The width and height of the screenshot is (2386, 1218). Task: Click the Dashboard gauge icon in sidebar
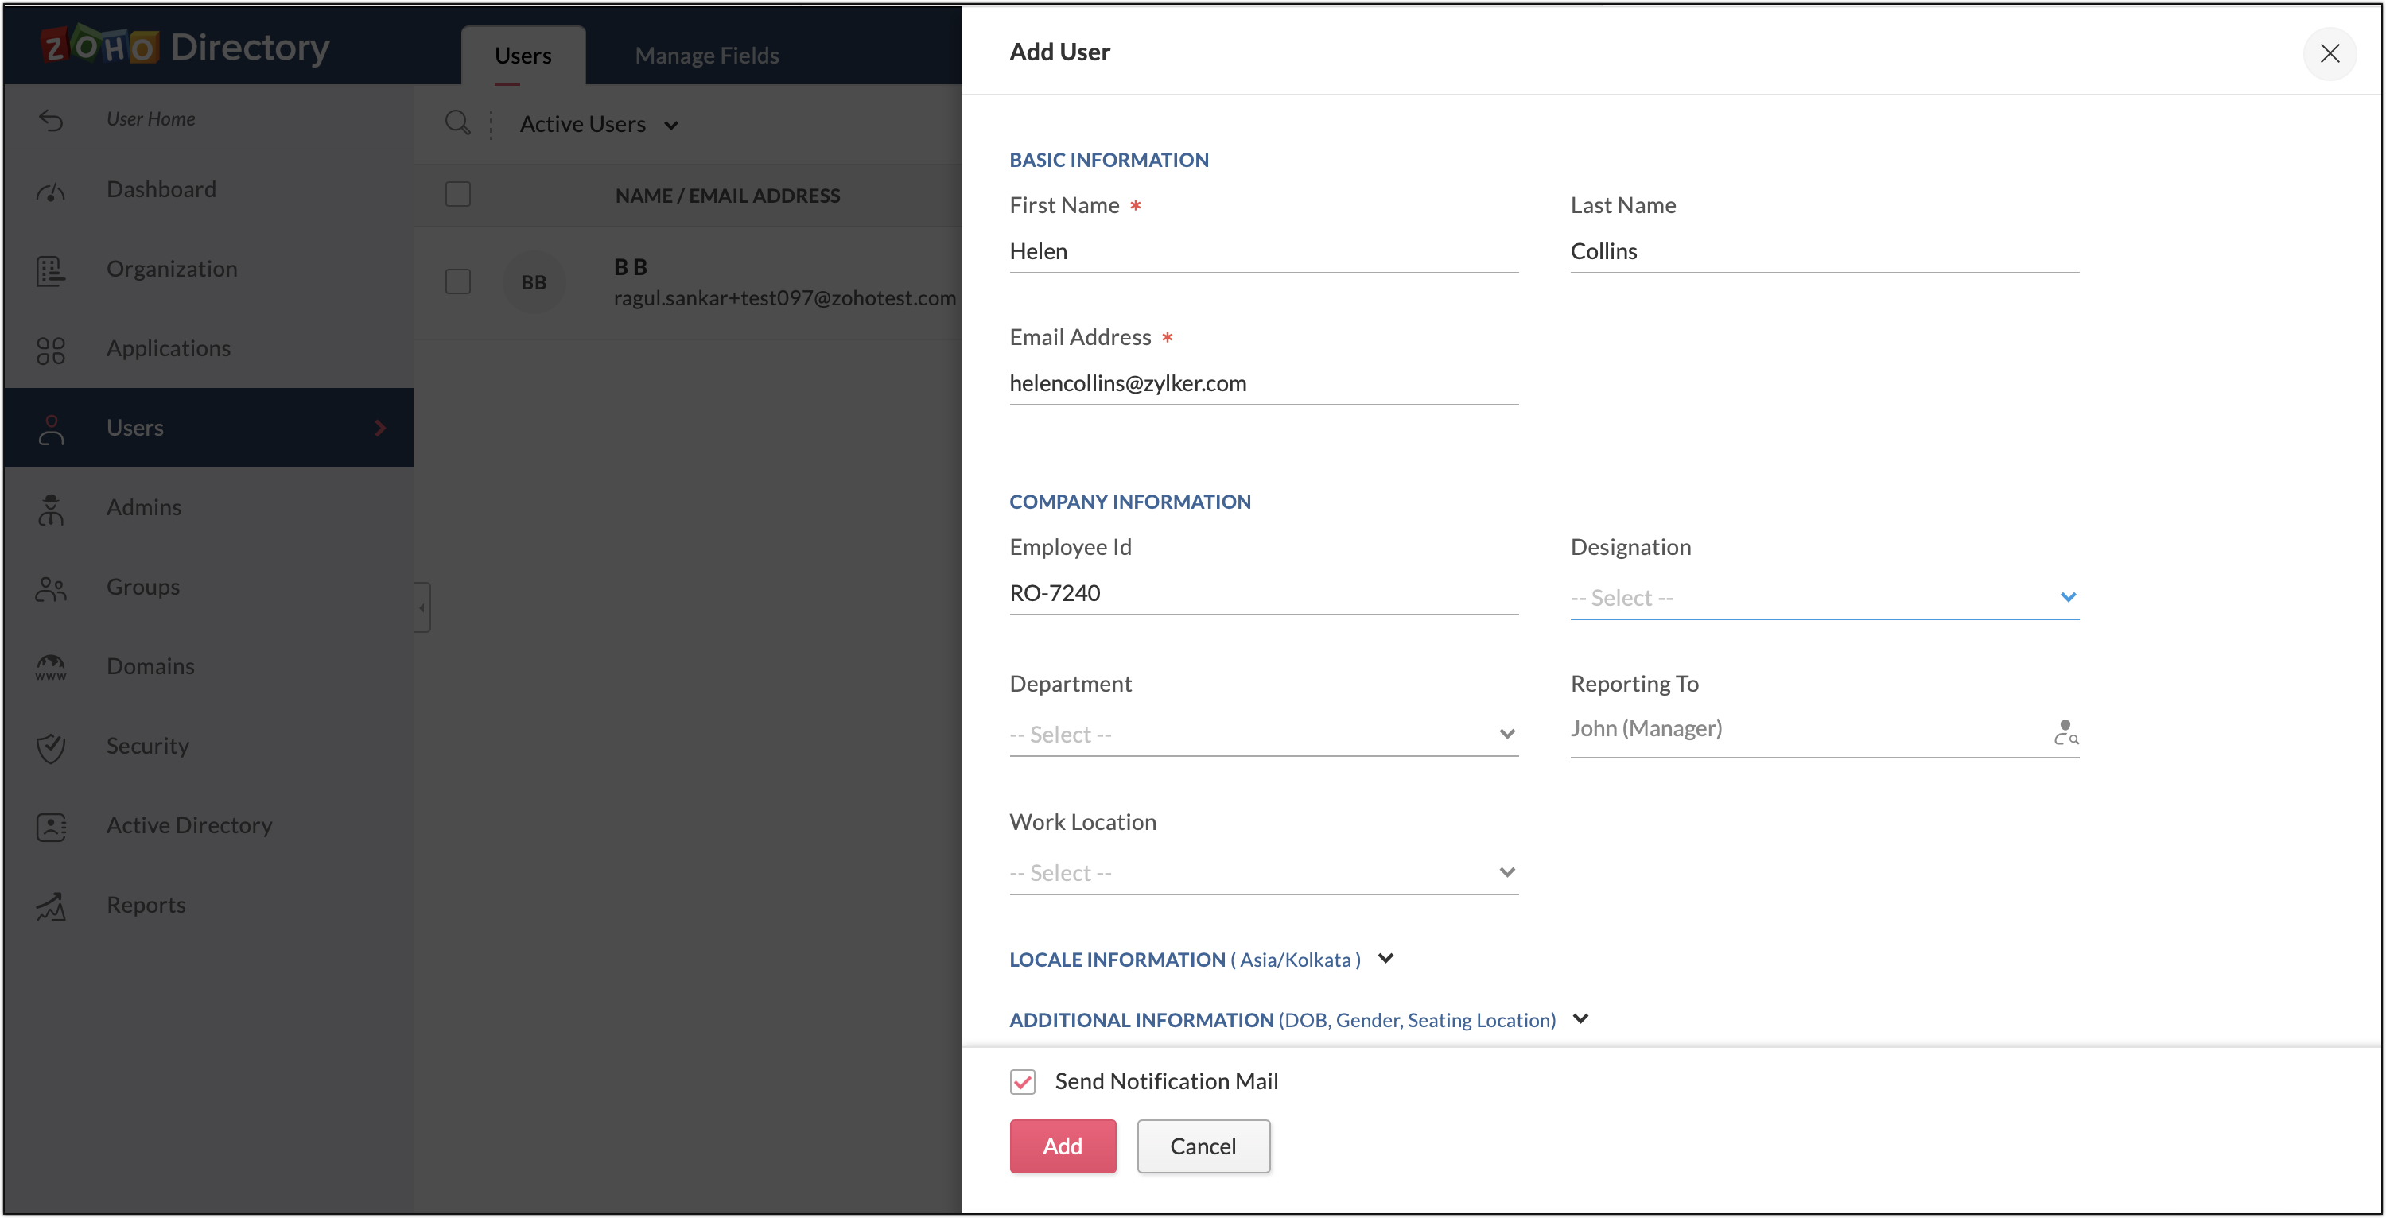(x=51, y=191)
